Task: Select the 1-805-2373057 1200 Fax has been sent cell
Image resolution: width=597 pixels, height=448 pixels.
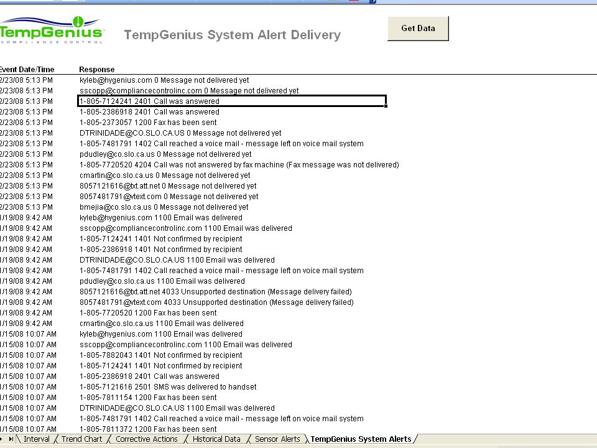Action: (148, 123)
